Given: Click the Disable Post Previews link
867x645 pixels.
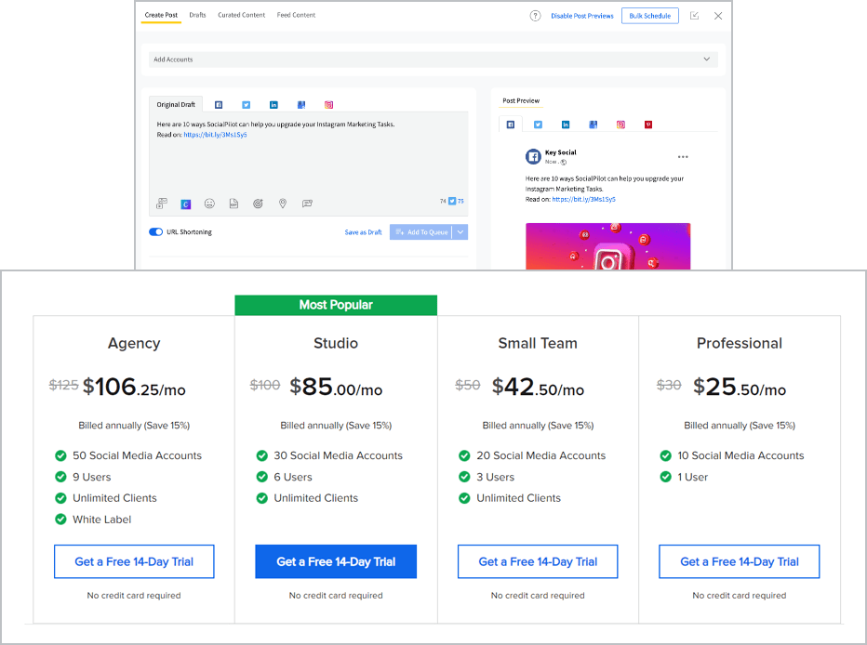Looking at the screenshot, I should [582, 16].
